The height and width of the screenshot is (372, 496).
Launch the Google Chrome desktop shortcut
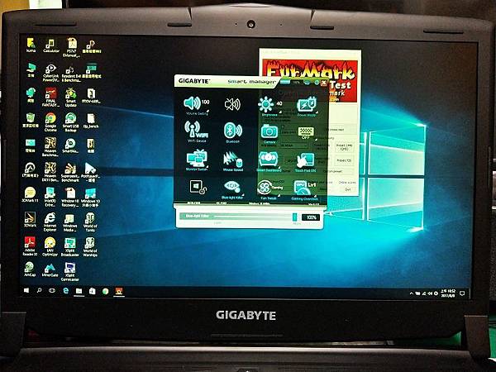[x=50, y=122]
